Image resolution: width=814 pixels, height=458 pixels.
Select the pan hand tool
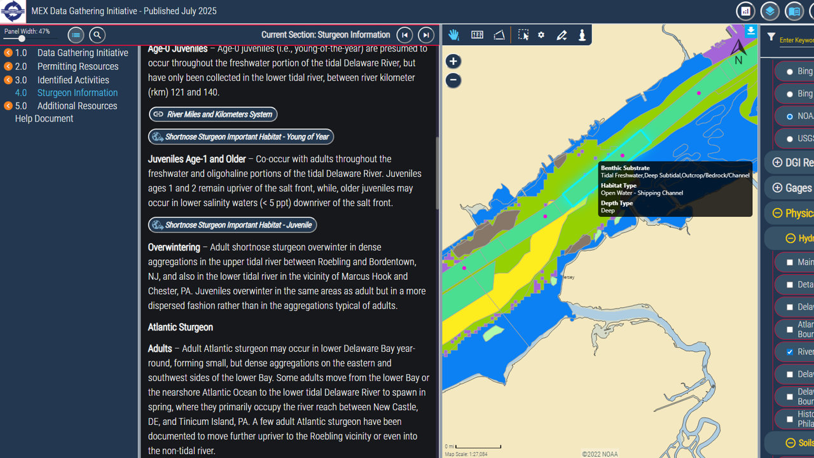click(x=453, y=35)
